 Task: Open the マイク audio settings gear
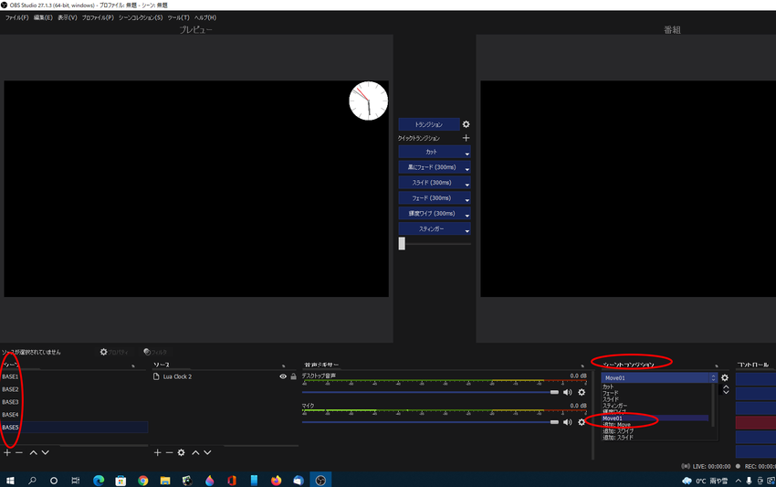tap(582, 422)
